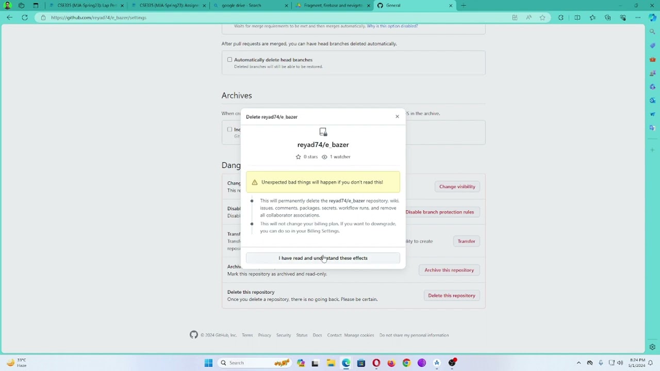This screenshot has width=660, height=371.
Task: Open the Privacy footer link
Action: point(265,335)
